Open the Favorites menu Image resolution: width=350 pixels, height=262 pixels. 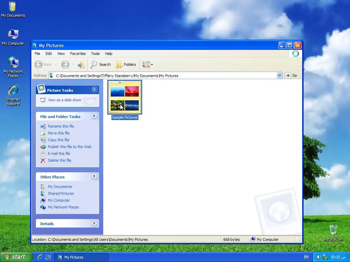[x=78, y=54]
